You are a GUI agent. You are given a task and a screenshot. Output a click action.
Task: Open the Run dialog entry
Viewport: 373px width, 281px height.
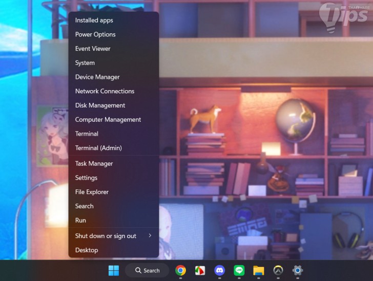pos(114,221)
